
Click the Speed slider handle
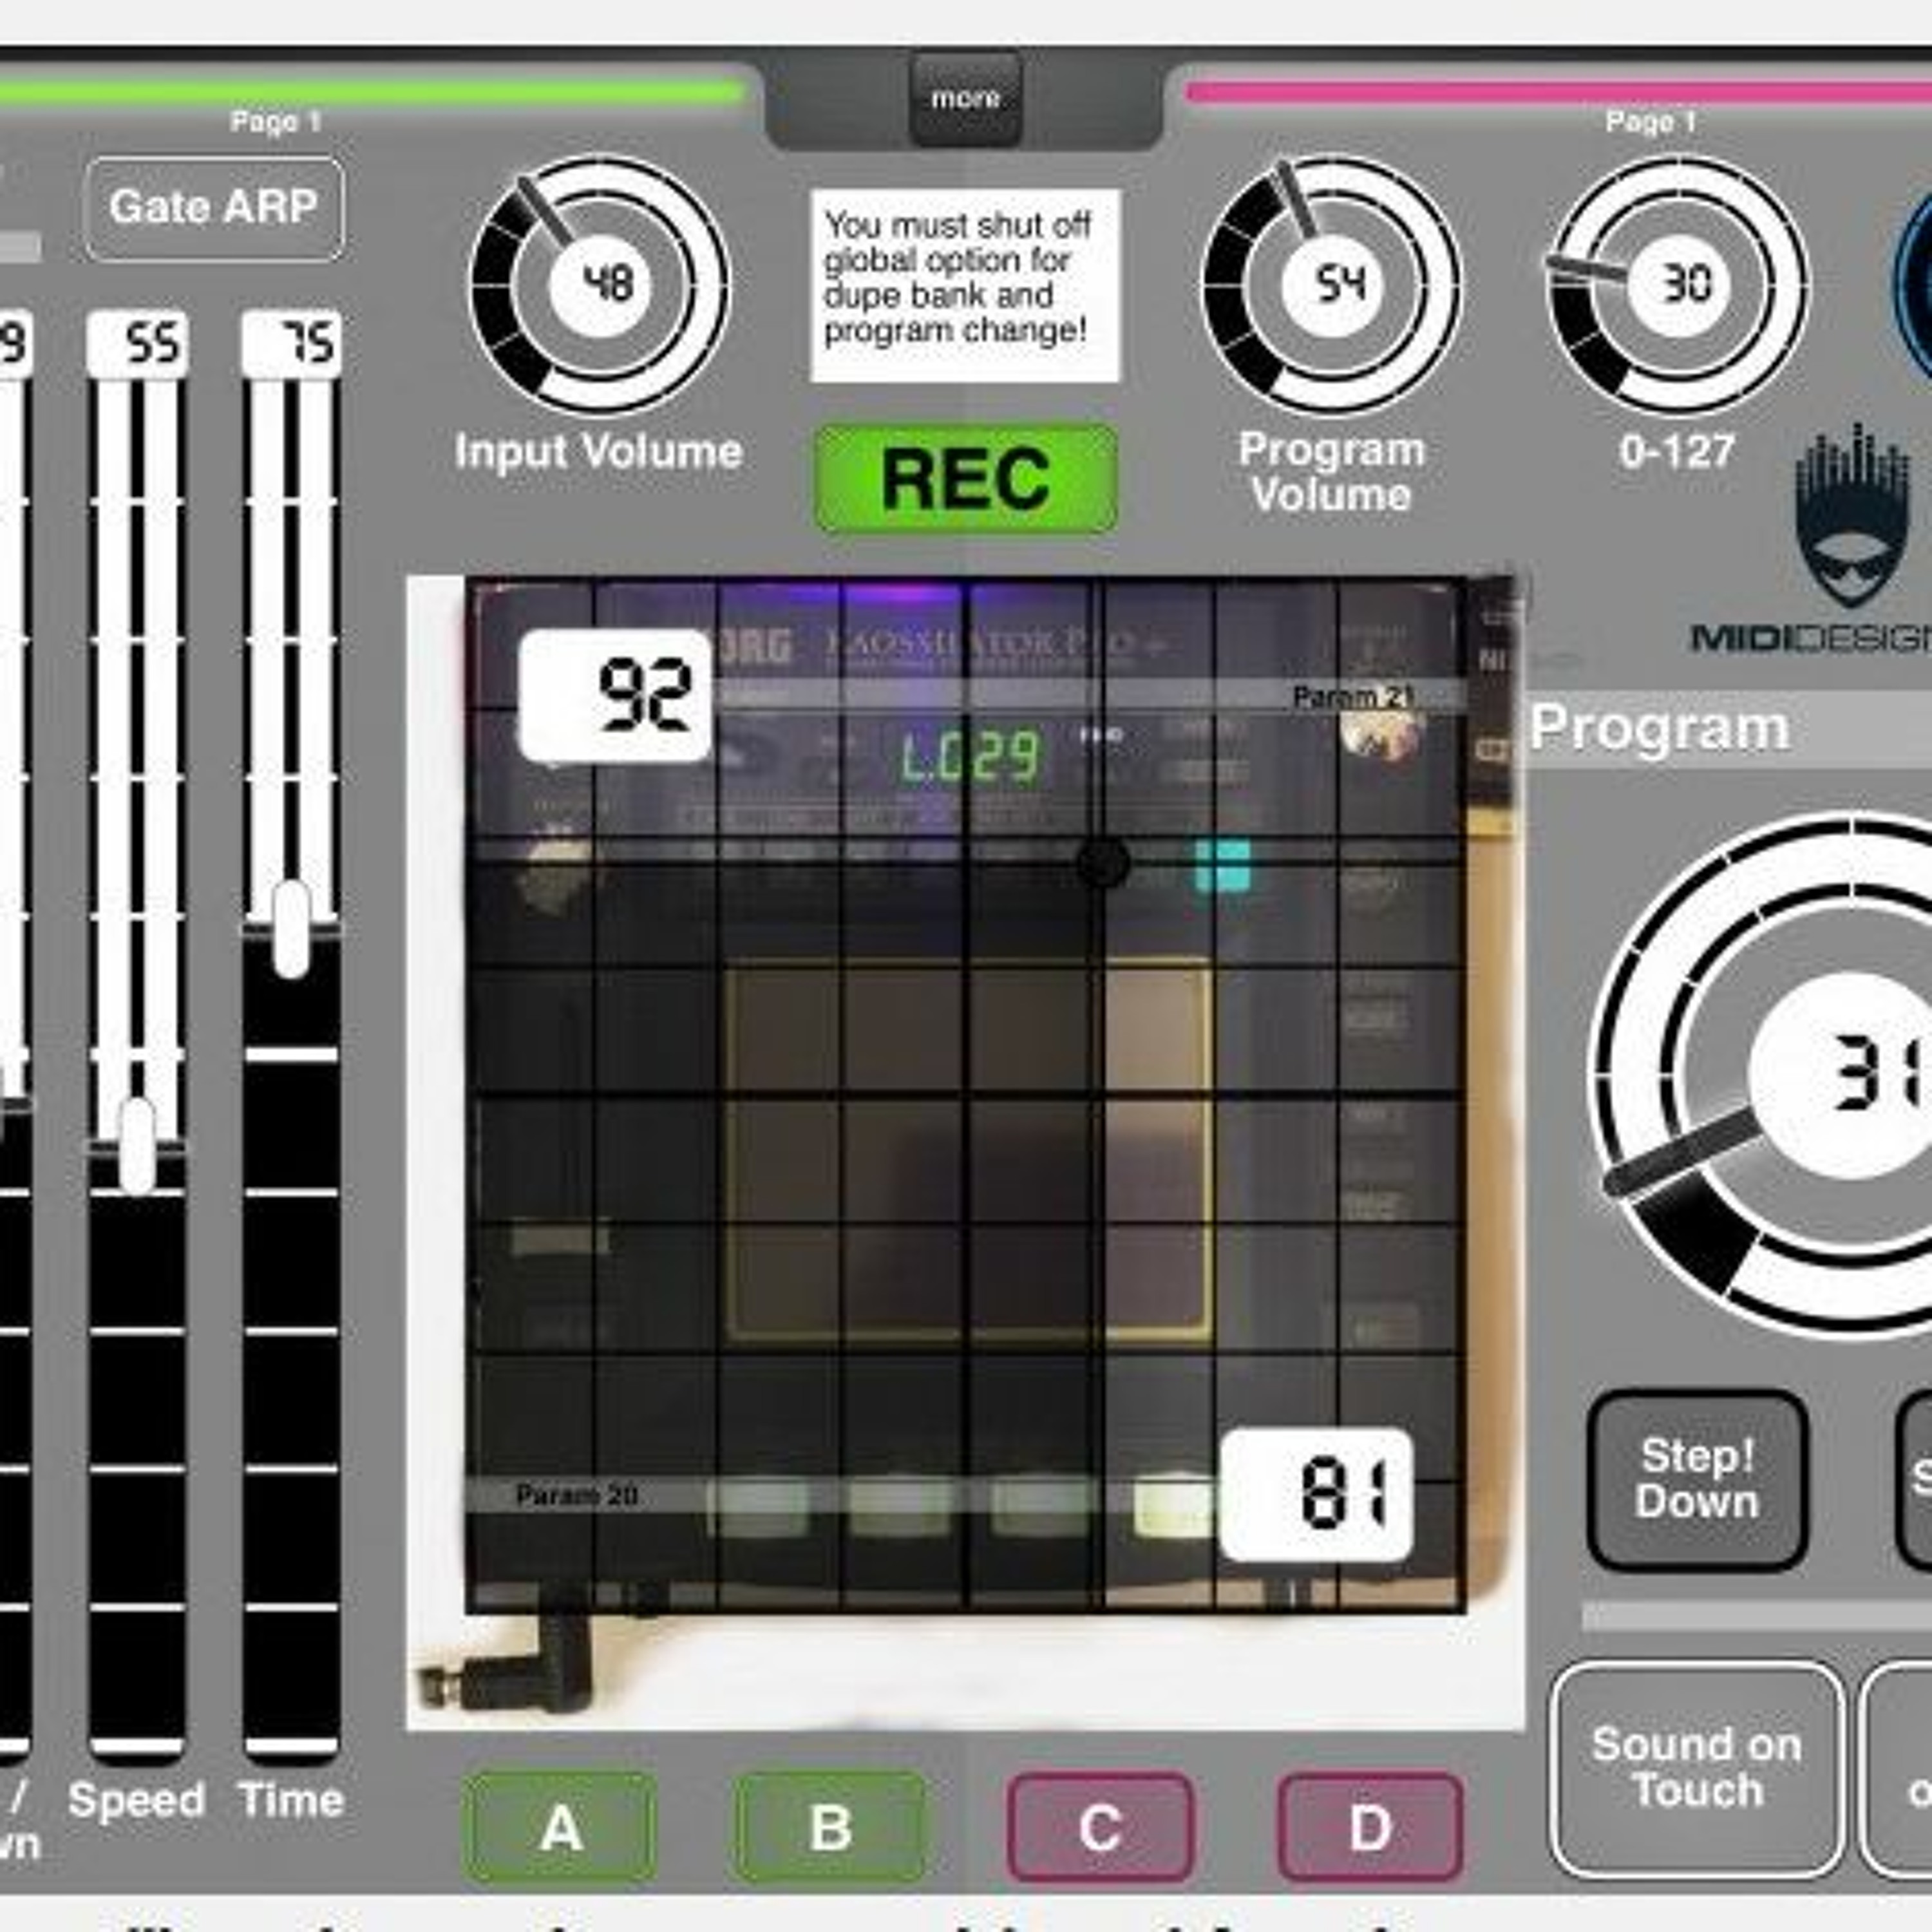pyautogui.click(x=137, y=1145)
